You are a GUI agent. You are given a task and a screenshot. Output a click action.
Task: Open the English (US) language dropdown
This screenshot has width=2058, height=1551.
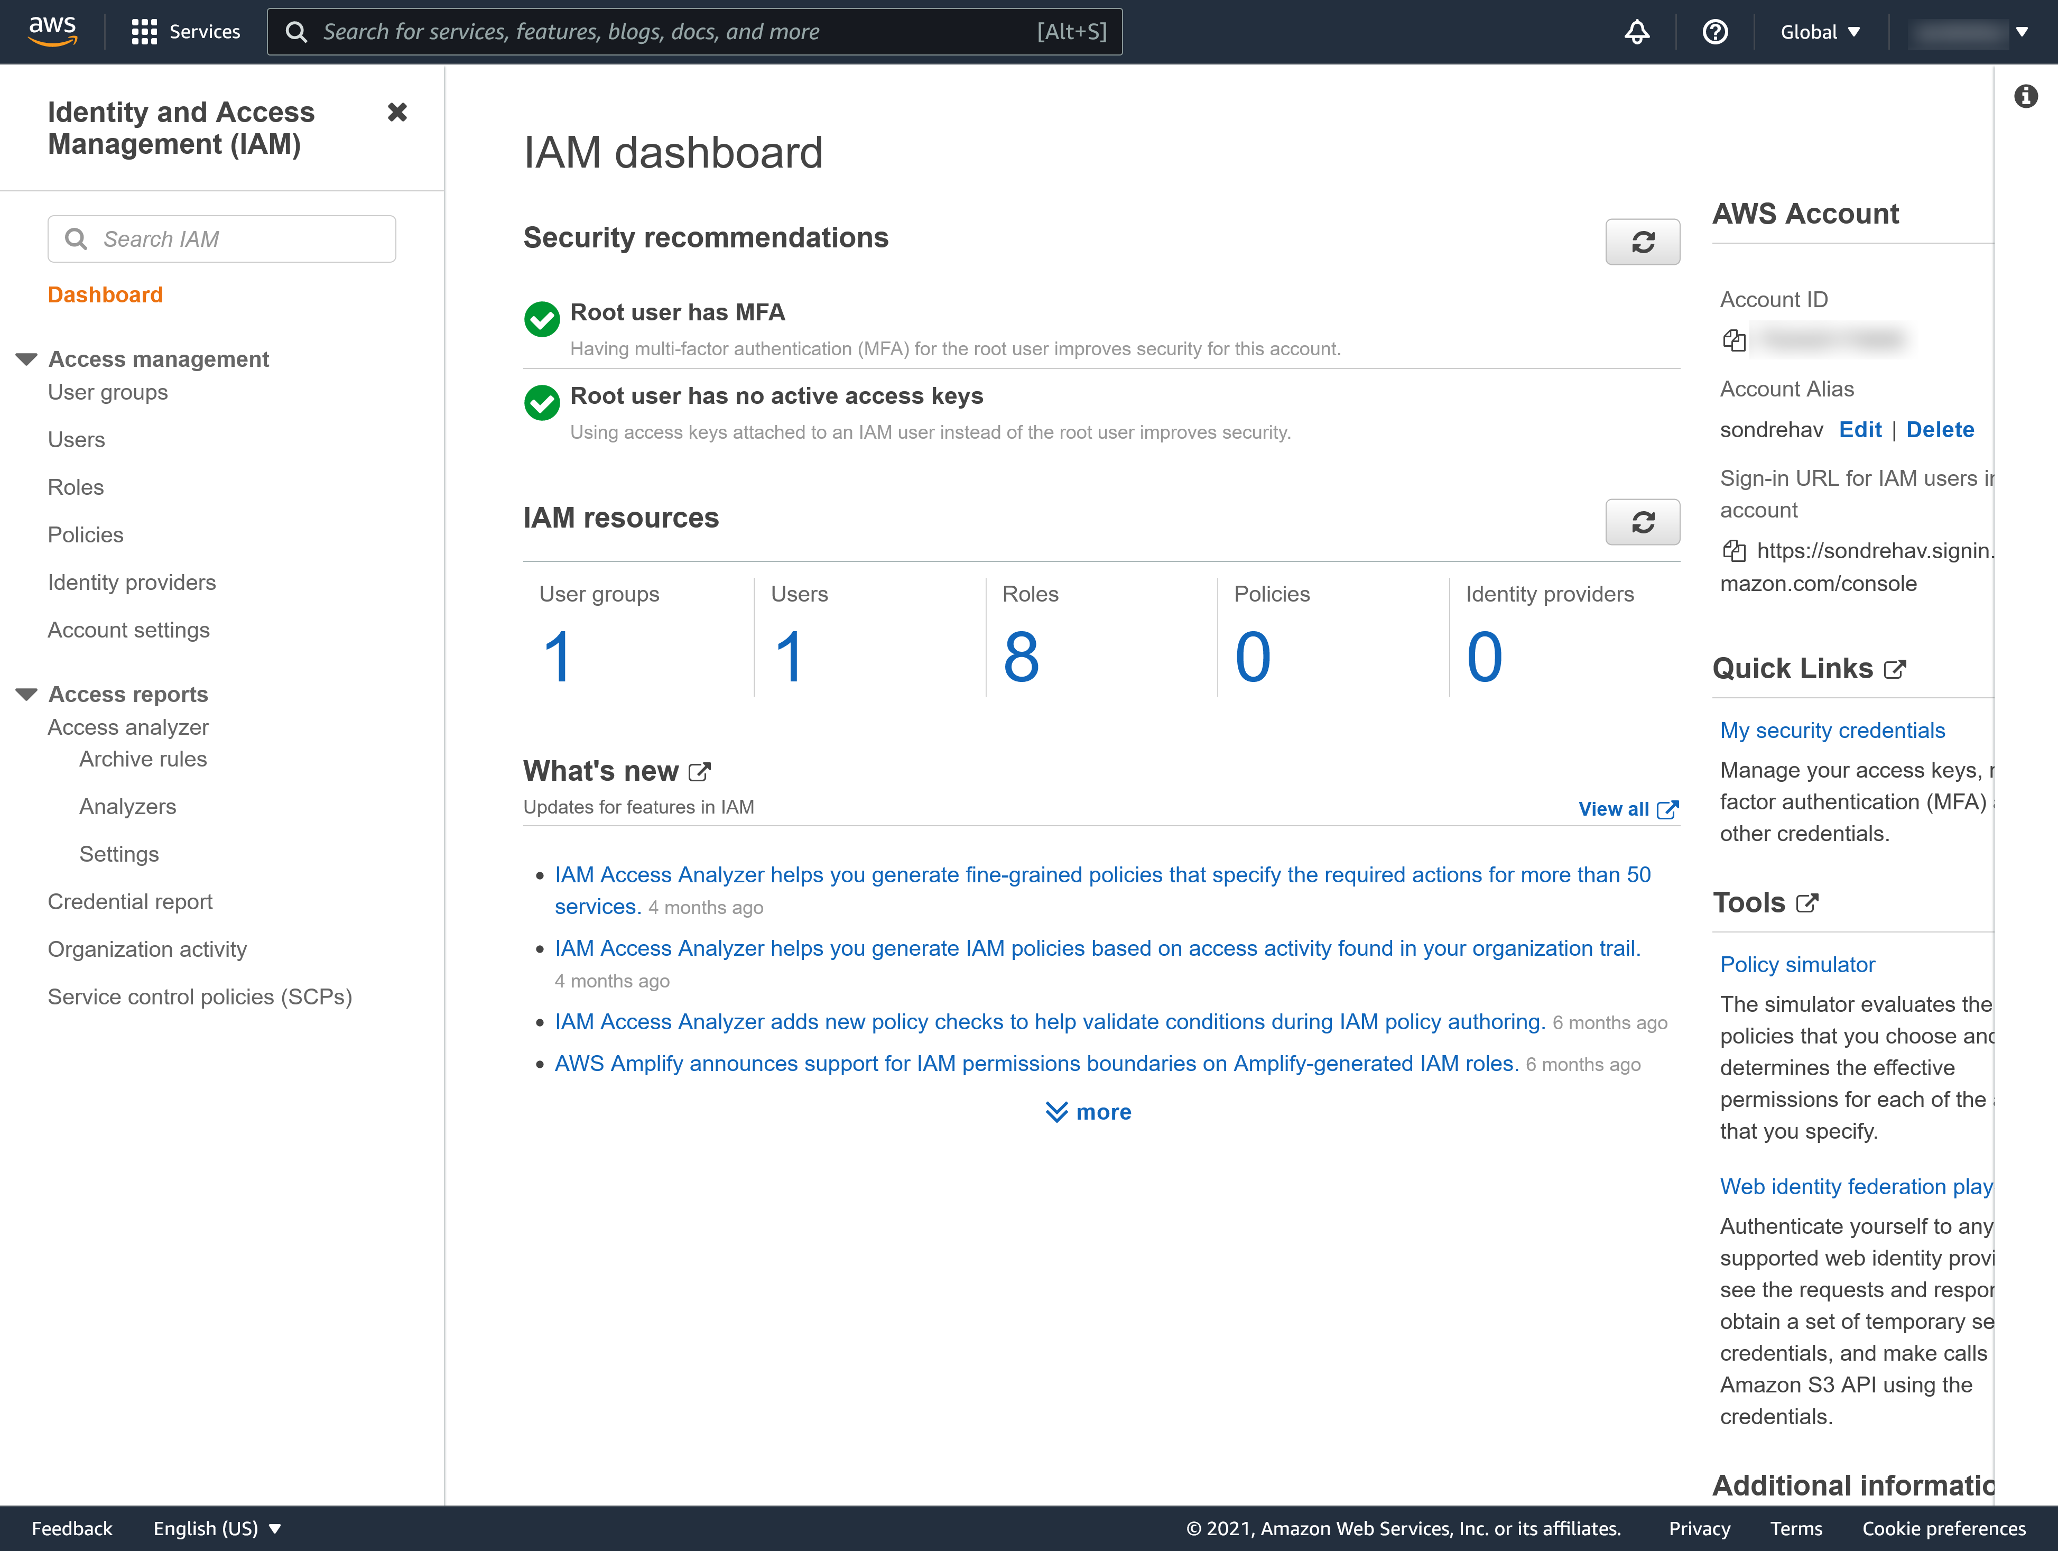tap(217, 1528)
